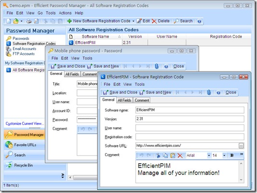Click the Paste icon in main toolbar
257x193 pixels.
[60, 21]
